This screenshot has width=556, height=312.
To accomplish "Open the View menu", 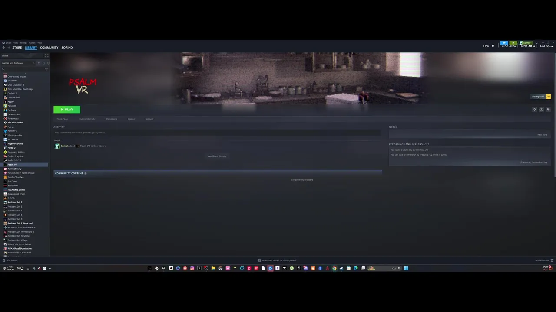I will coord(16,43).
